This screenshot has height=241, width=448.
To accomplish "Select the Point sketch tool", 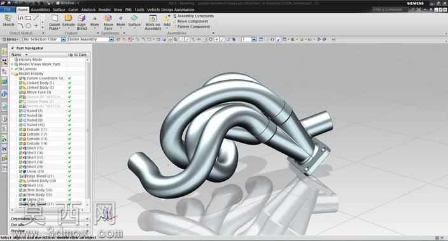I will coord(36,25).
